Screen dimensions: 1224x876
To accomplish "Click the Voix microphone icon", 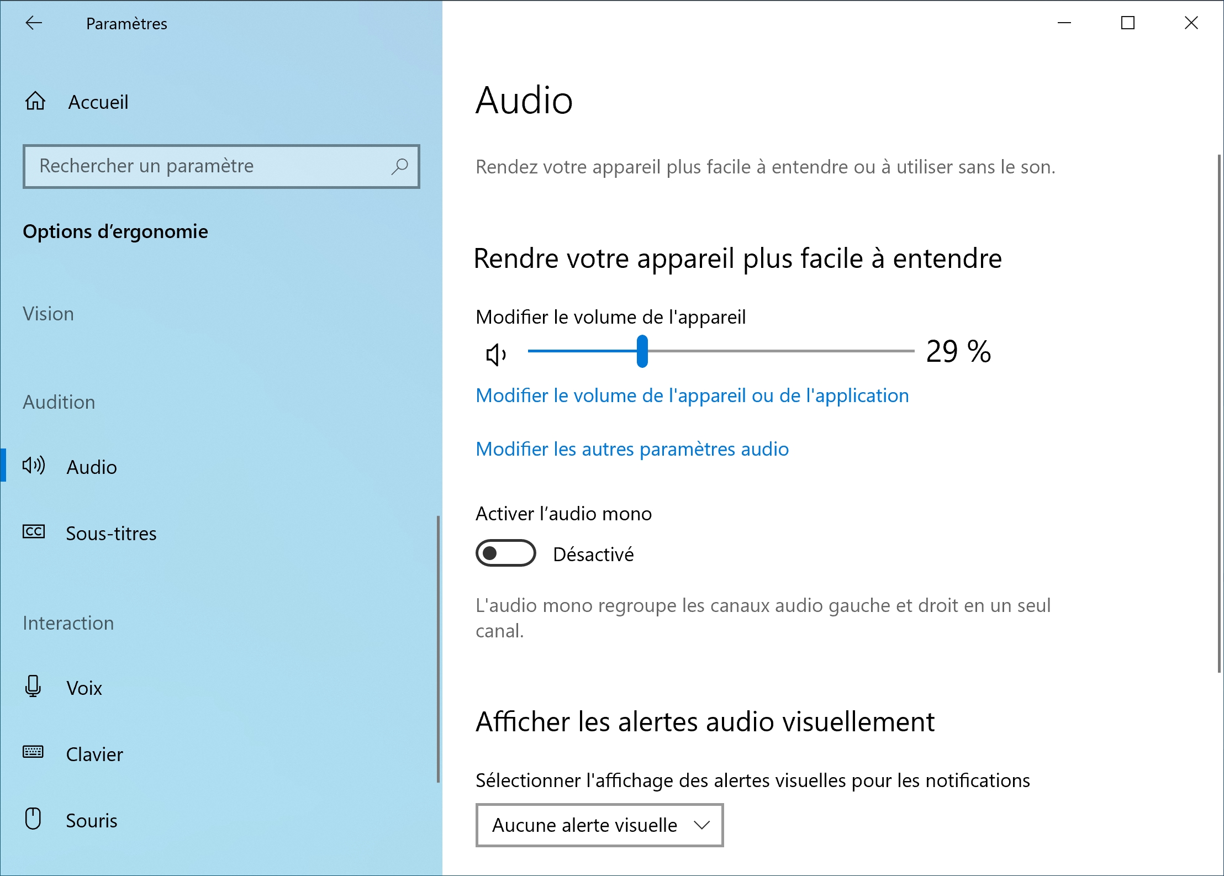I will 33,687.
